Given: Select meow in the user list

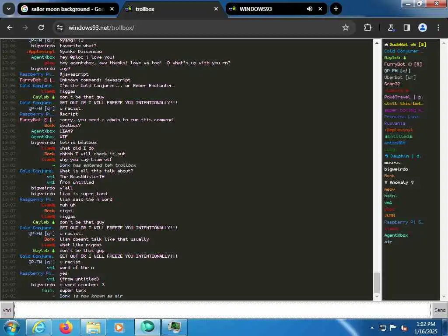Looking at the screenshot, I should point(389,189).
